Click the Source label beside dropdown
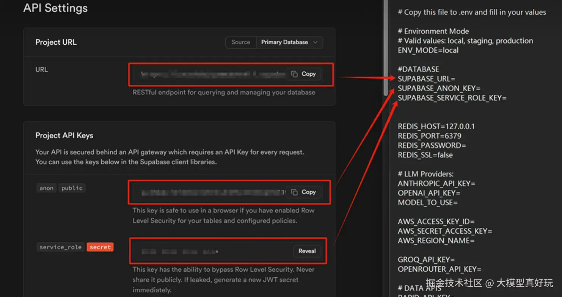 tap(241, 42)
